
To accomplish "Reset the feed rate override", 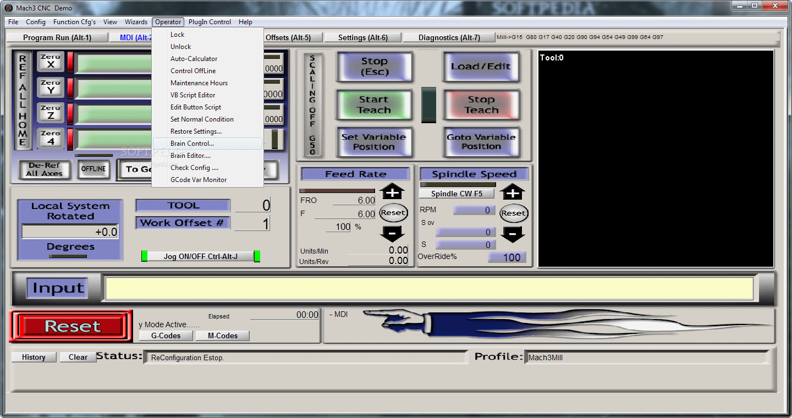I will click(x=393, y=213).
